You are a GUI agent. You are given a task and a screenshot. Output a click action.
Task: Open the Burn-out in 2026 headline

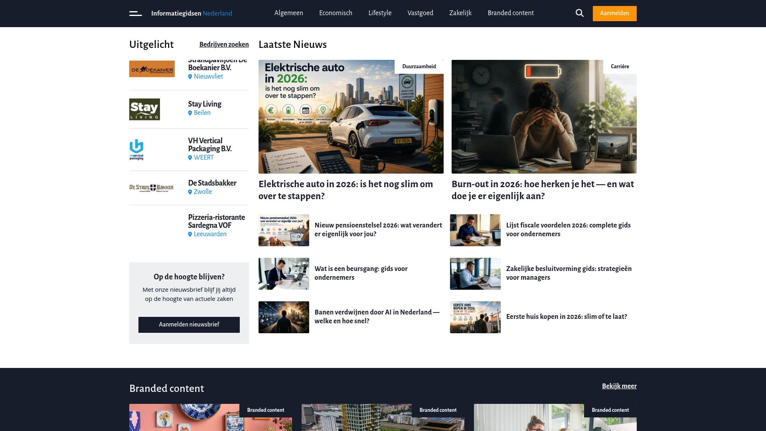[543, 190]
